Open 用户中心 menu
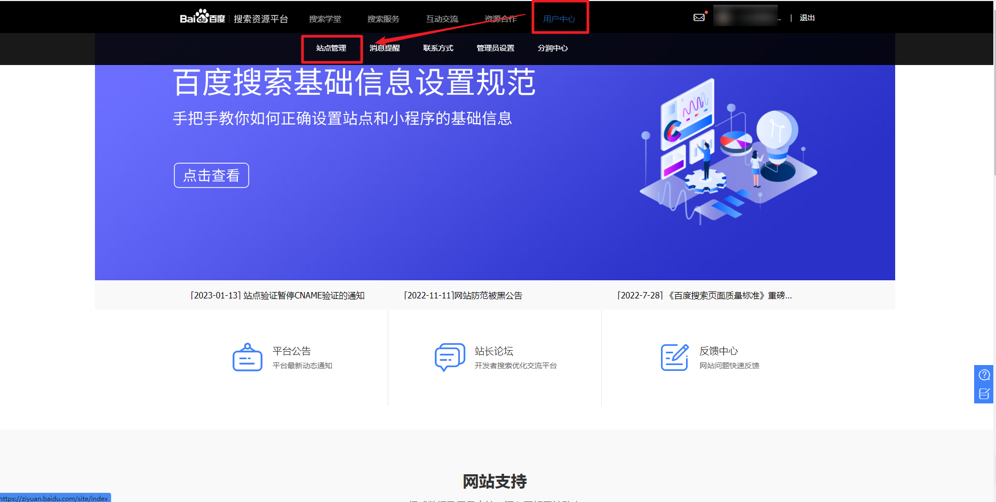The image size is (996, 502). pos(559,19)
